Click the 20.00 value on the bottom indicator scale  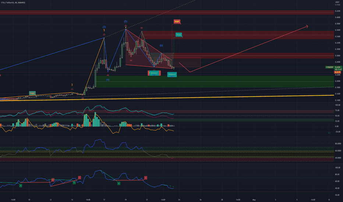pos(337,195)
